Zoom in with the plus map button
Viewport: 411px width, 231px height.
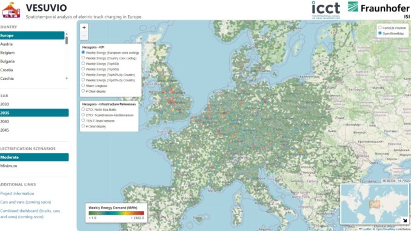(84, 27)
